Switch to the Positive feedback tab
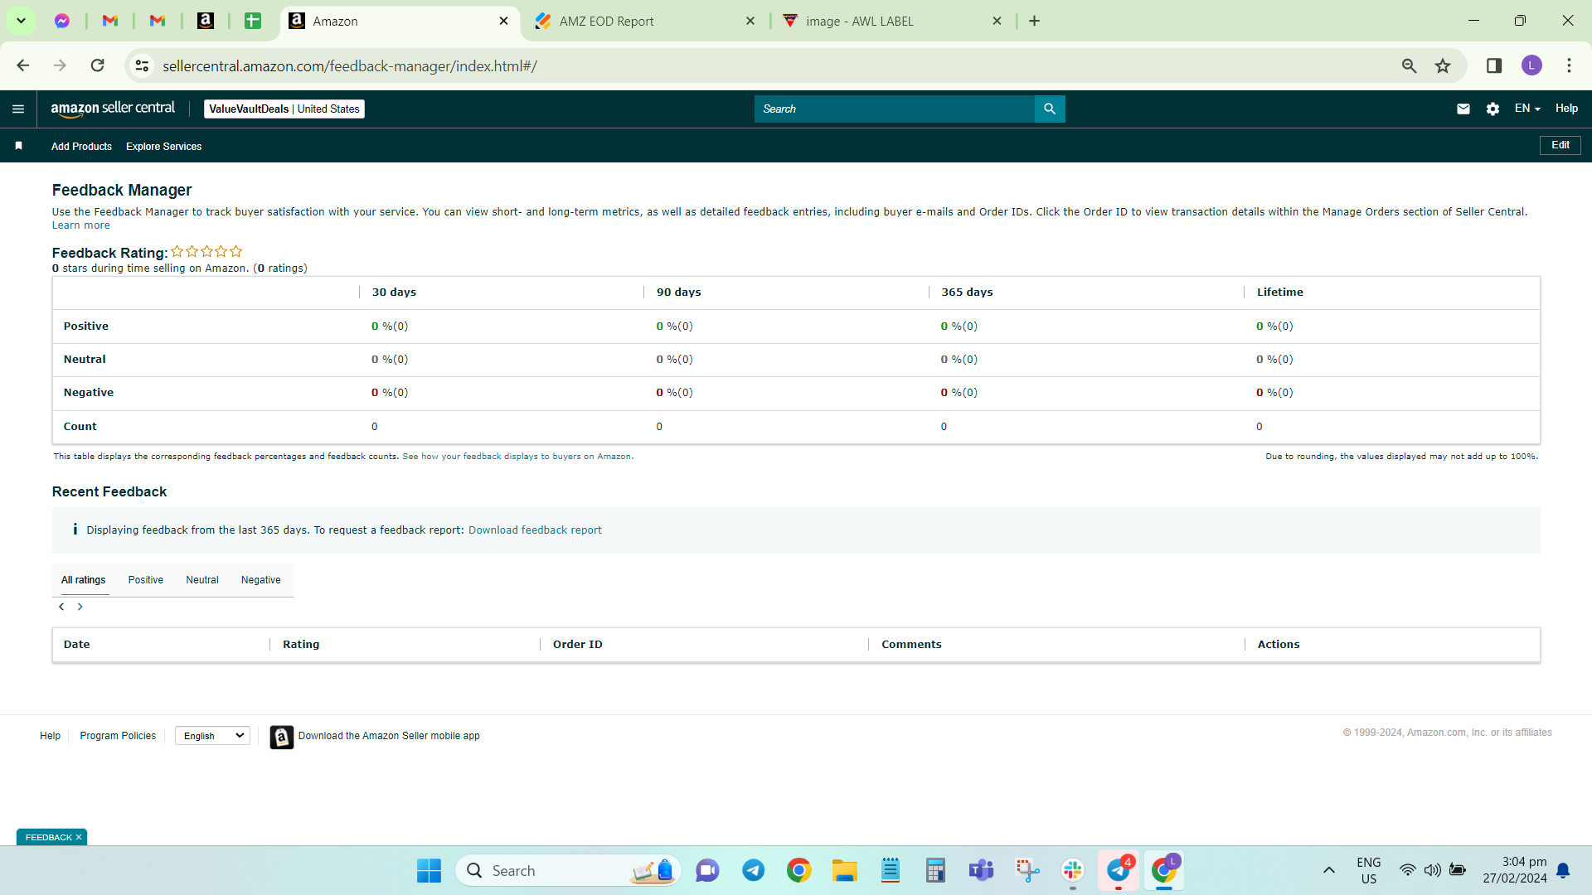The width and height of the screenshot is (1592, 895). click(x=146, y=580)
